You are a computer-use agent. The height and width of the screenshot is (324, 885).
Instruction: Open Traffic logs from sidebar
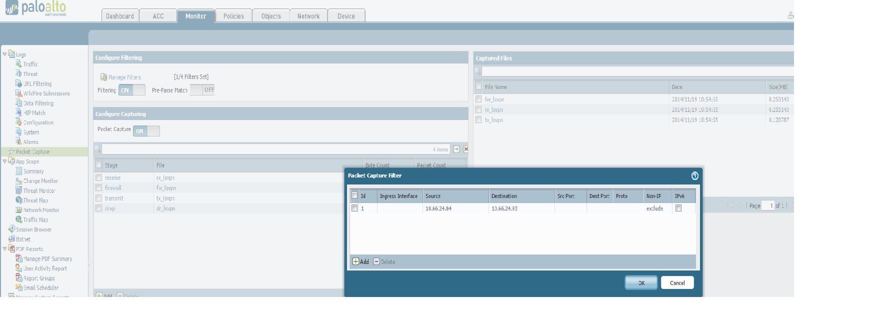pyautogui.click(x=30, y=64)
